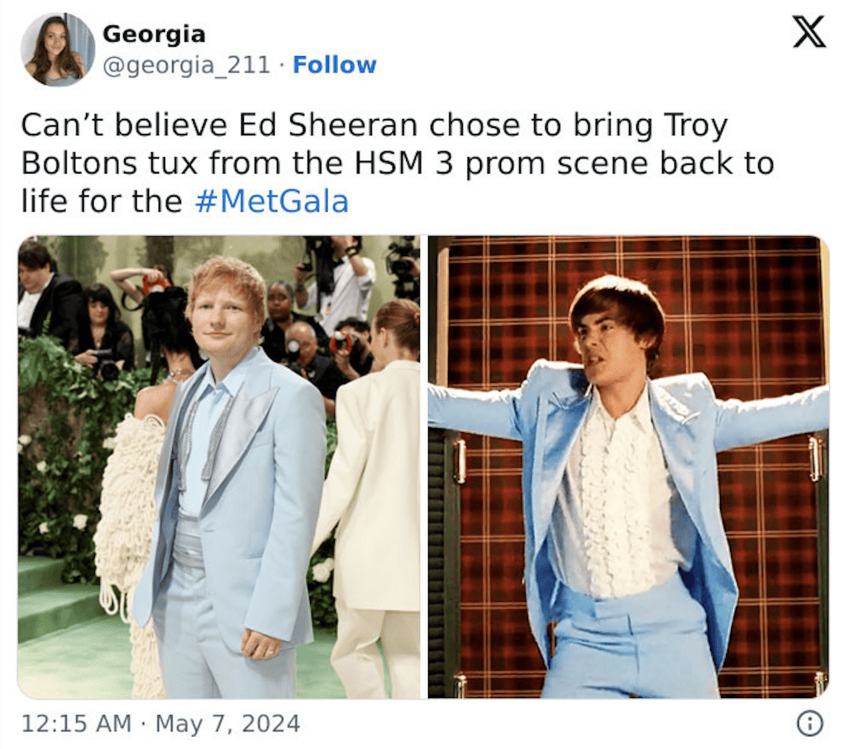This screenshot has width=848, height=749.
Task: Click the 12:15 AM timestamp
Action: pos(76,723)
